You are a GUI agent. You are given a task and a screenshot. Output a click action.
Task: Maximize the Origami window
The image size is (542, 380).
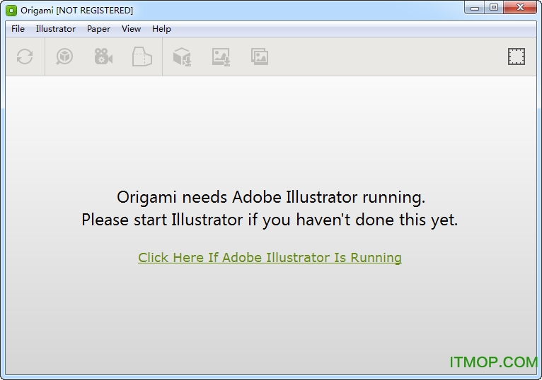click(493, 8)
